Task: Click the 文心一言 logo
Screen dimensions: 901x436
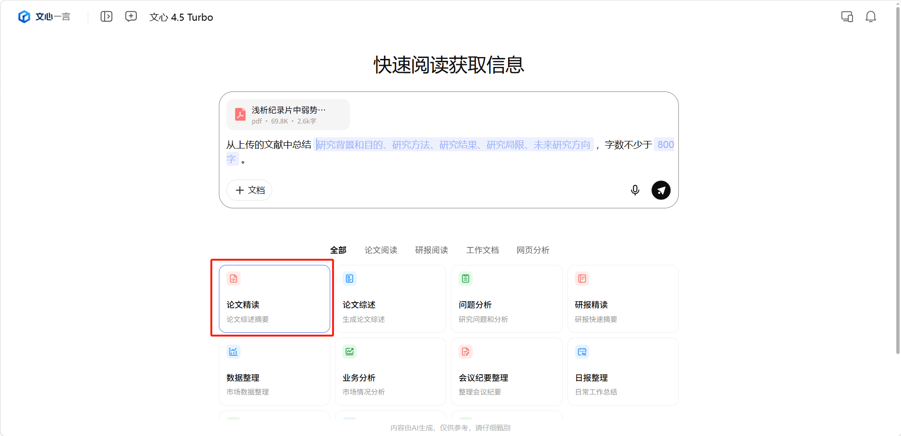Action: [44, 17]
